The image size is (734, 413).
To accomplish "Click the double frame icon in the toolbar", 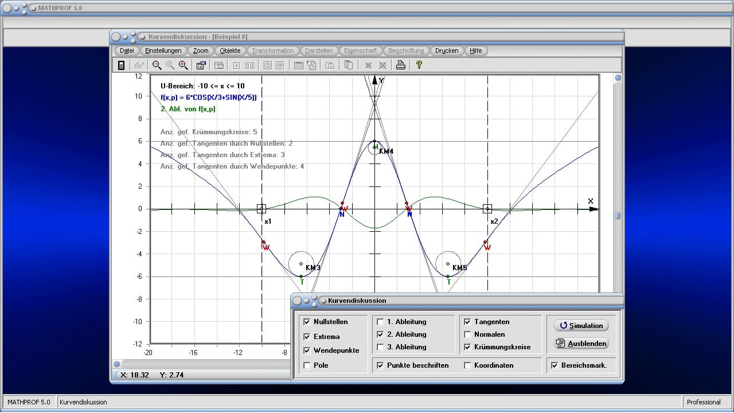I will pos(249,65).
